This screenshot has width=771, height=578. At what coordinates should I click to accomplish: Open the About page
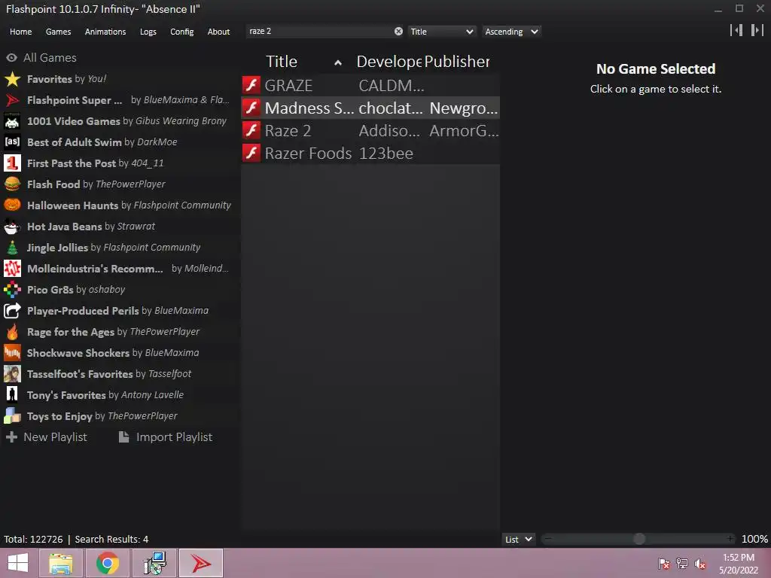(218, 32)
